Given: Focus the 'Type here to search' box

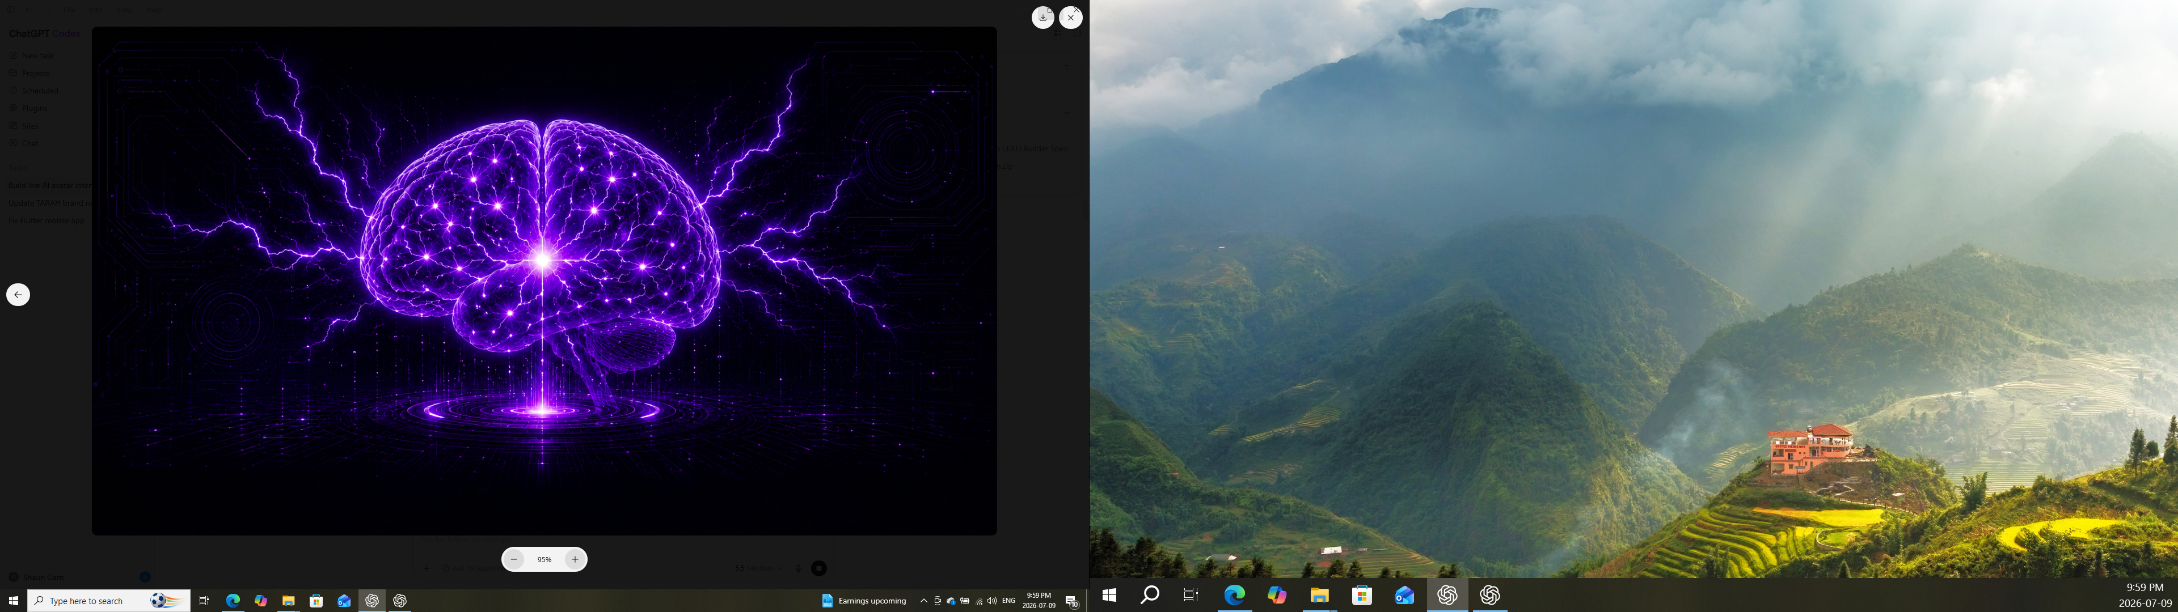Looking at the screenshot, I should point(108,601).
